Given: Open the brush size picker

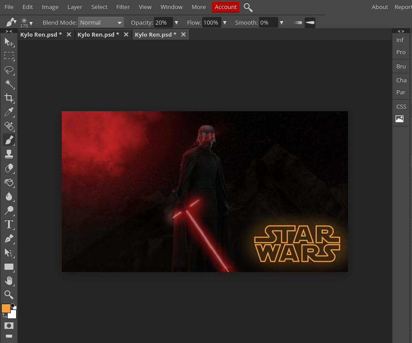Looking at the screenshot, I should [x=24, y=22].
